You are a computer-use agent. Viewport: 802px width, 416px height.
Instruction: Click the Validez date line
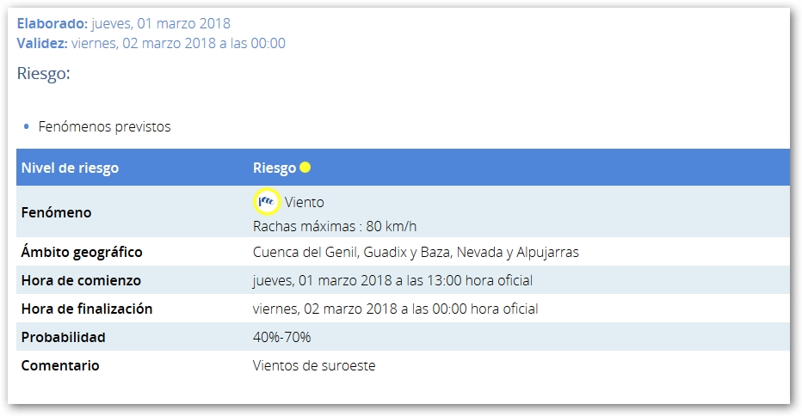pyautogui.click(x=151, y=43)
